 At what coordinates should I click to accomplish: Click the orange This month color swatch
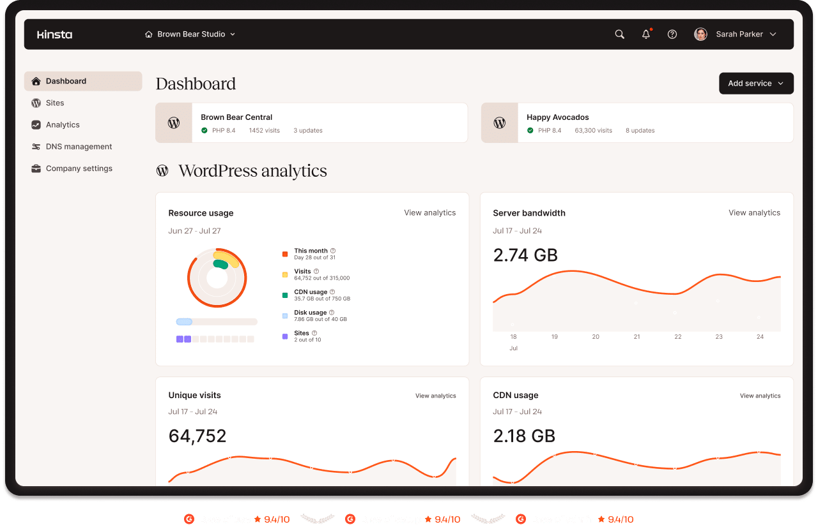(x=285, y=254)
